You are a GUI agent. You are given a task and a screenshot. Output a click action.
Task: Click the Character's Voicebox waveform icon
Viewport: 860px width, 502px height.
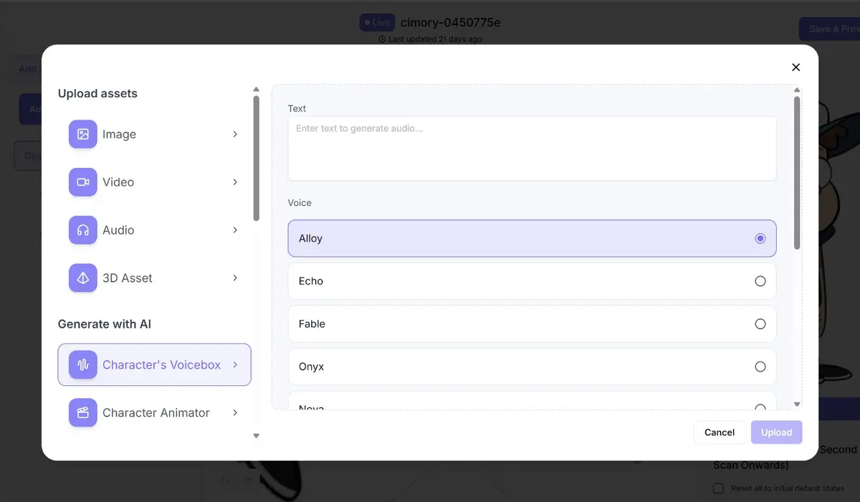(83, 365)
